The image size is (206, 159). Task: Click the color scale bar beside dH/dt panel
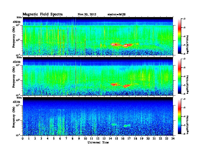[x=179, y=36]
